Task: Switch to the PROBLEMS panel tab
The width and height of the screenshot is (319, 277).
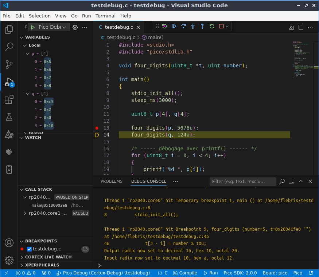Action: (112, 181)
